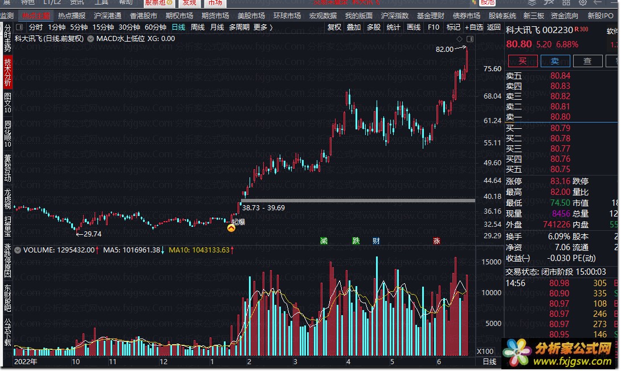Image resolution: width=621 pixels, height=371 pixels.
Task: Click 日线 label at bottom-right of chart
Action: [489, 362]
